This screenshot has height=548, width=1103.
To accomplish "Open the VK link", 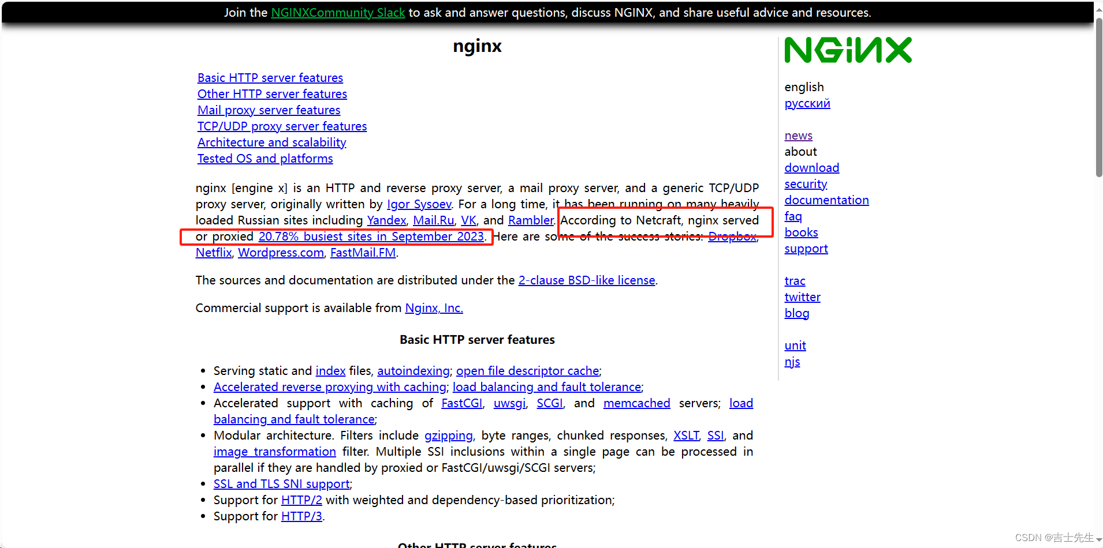I will 468,220.
